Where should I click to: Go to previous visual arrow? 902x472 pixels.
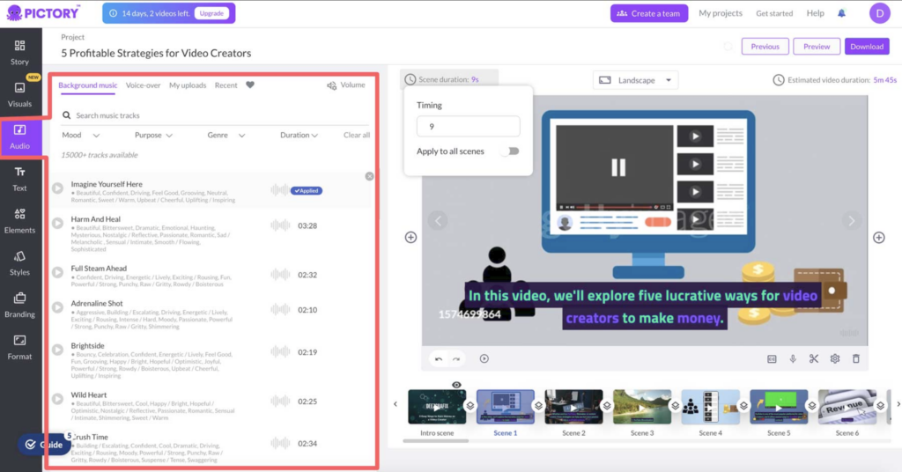click(438, 221)
